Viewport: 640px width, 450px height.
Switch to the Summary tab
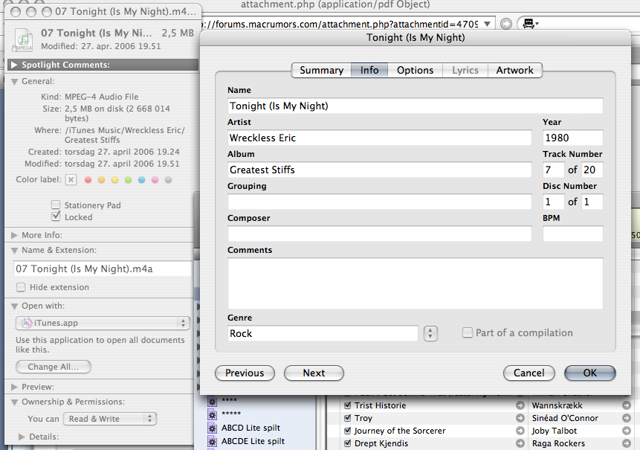[321, 70]
